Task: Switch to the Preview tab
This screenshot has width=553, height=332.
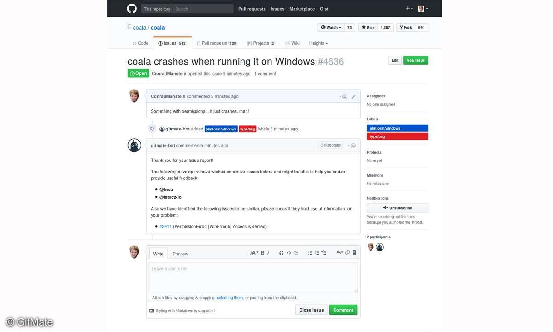Action: click(180, 254)
